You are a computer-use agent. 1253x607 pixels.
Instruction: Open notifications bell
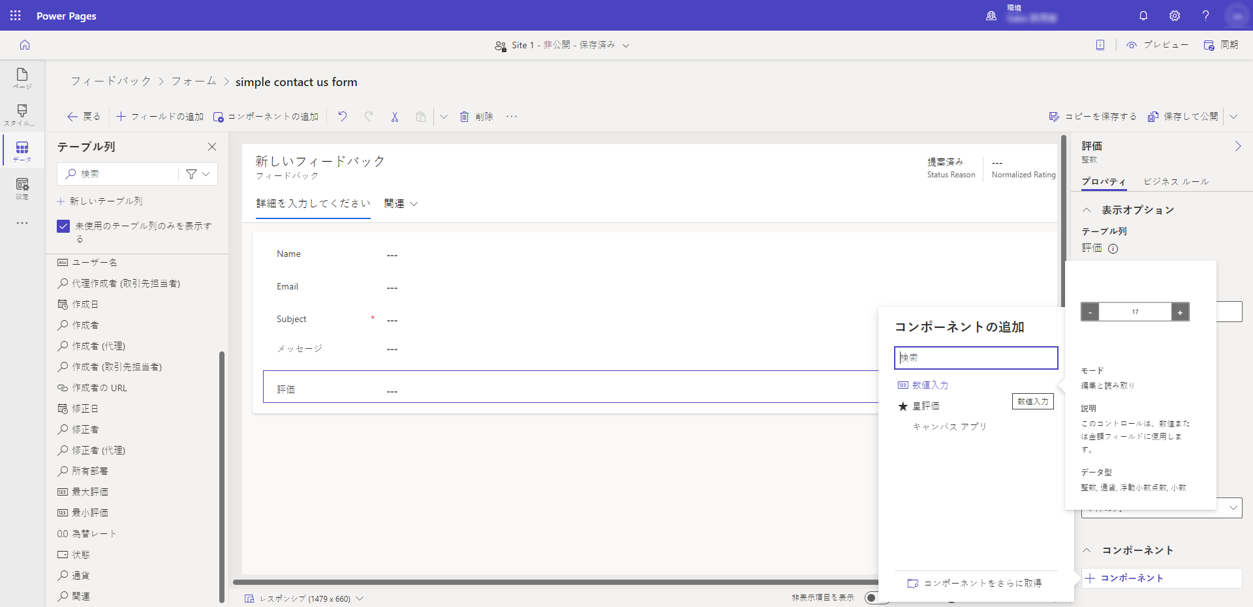point(1143,16)
